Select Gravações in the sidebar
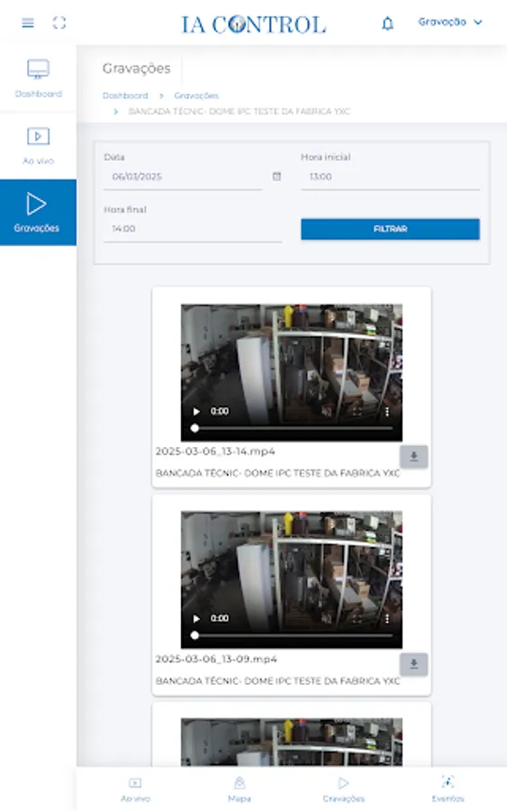Viewport: 507px width, 811px height. click(x=38, y=212)
